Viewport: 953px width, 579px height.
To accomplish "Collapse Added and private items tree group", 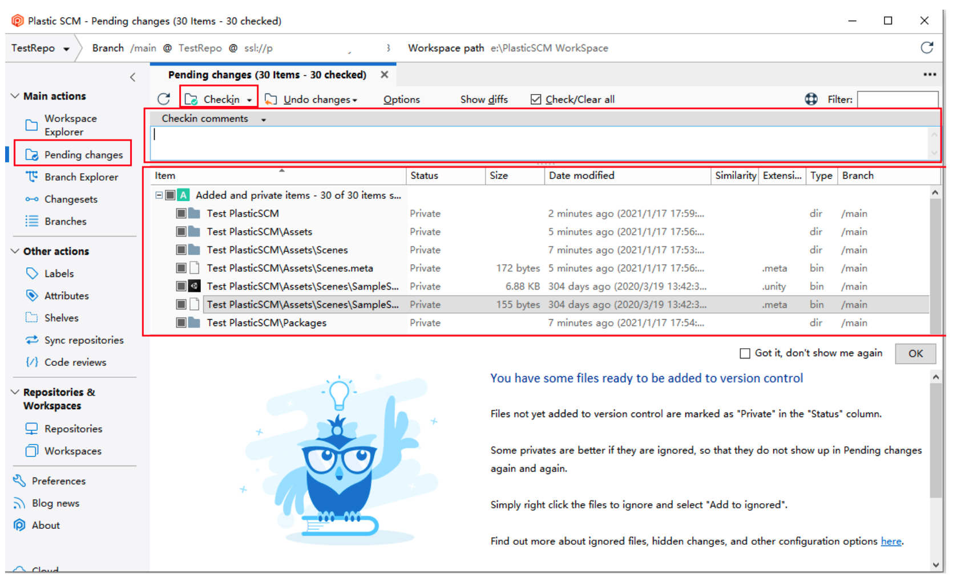I will tap(159, 195).
